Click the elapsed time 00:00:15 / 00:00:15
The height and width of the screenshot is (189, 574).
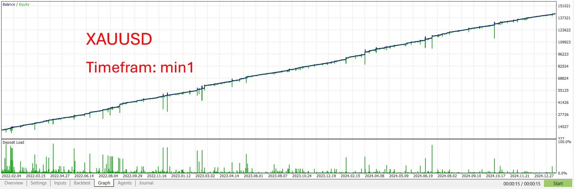pos(522,184)
